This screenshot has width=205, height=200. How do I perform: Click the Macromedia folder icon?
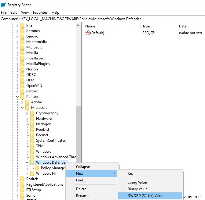pyautogui.click(x=23, y=42)
